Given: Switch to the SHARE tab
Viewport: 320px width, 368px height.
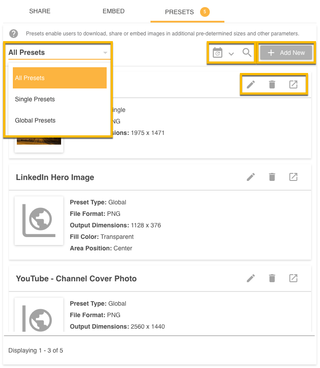Looking at the screenshot, I should (40, 11).
